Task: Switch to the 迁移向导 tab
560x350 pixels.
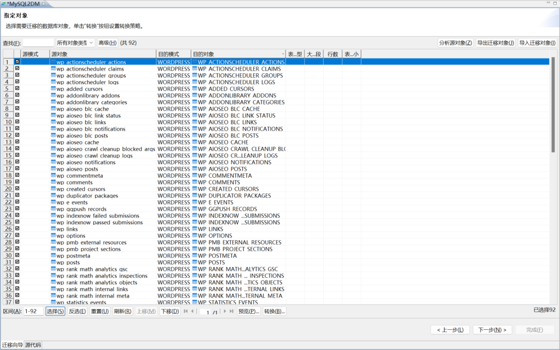Action: pyautogui.click(x=12, y=345)
